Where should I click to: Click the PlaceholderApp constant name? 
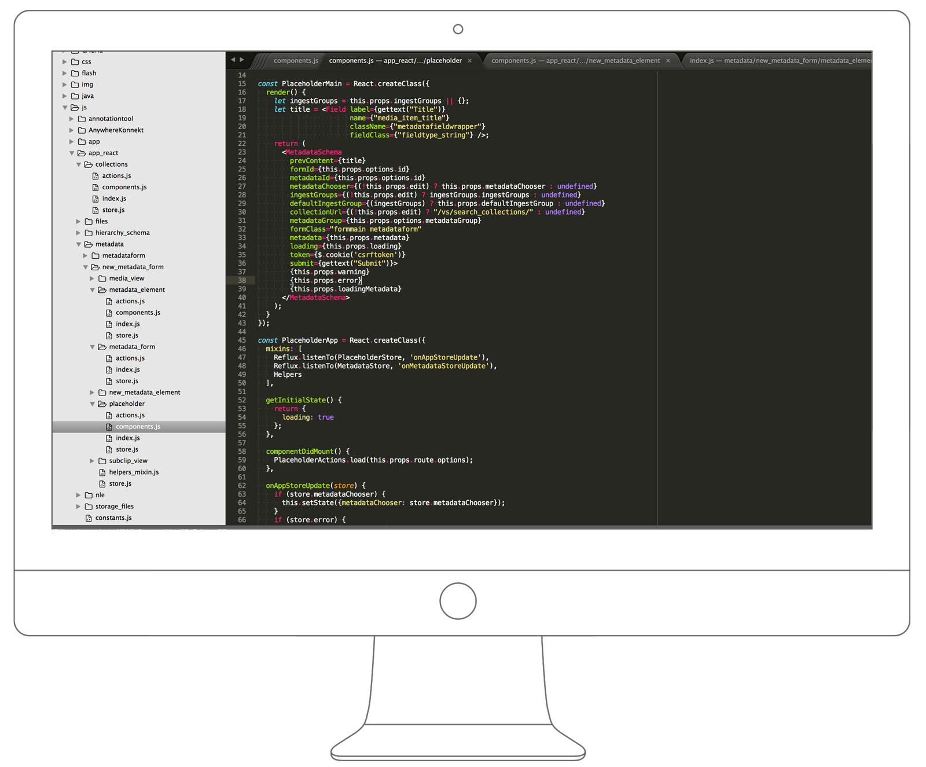coord(310,340)
